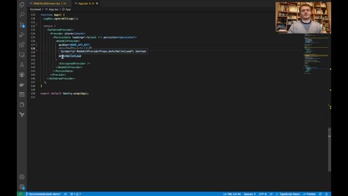Open the Extensions view
This screenshot has width=348, height=196.
pos(22,45)
